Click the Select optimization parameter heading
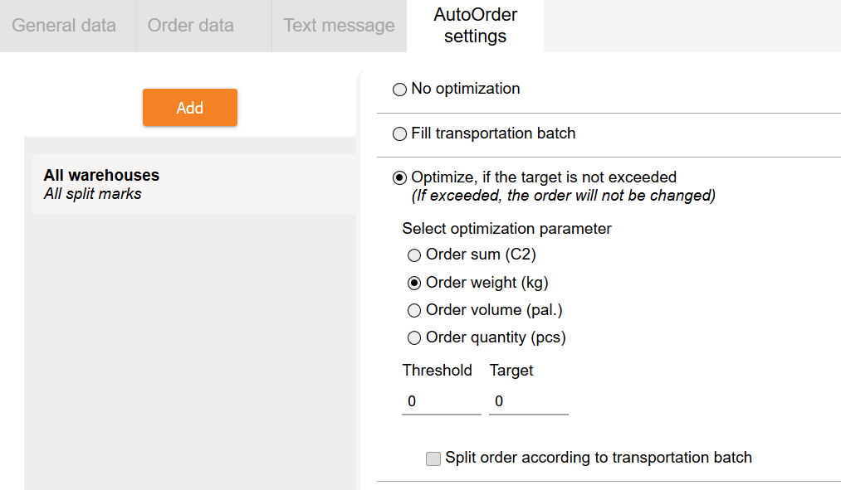The image size is (841, 490). (x=506, y=229)
